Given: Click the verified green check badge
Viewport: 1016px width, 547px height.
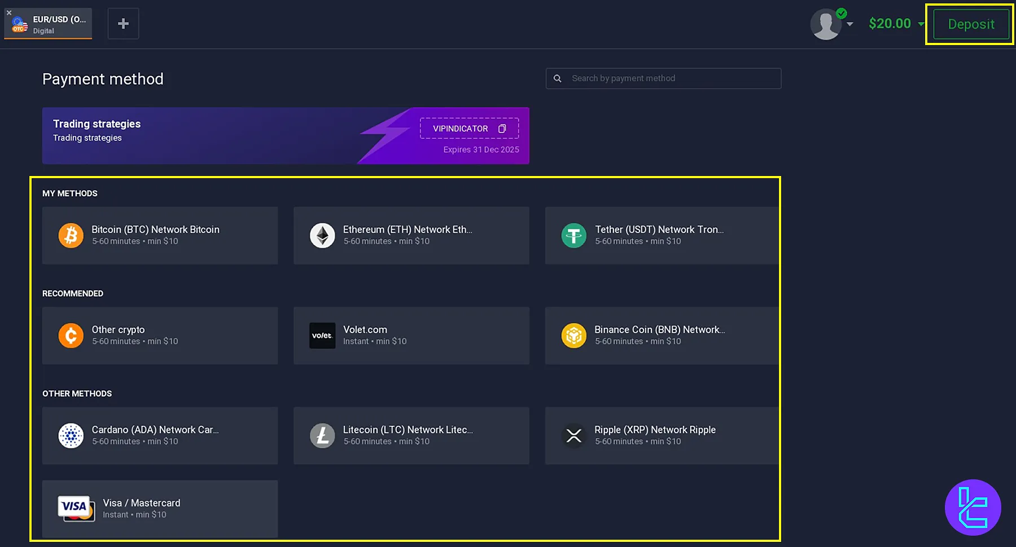Looking at the screenshot, I should 841,13.
